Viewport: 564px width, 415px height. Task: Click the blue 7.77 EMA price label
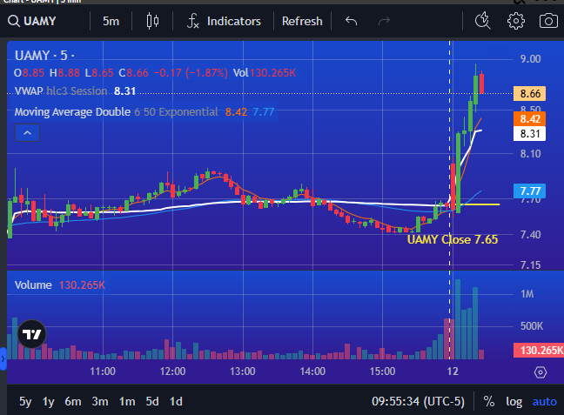point(529,191)
